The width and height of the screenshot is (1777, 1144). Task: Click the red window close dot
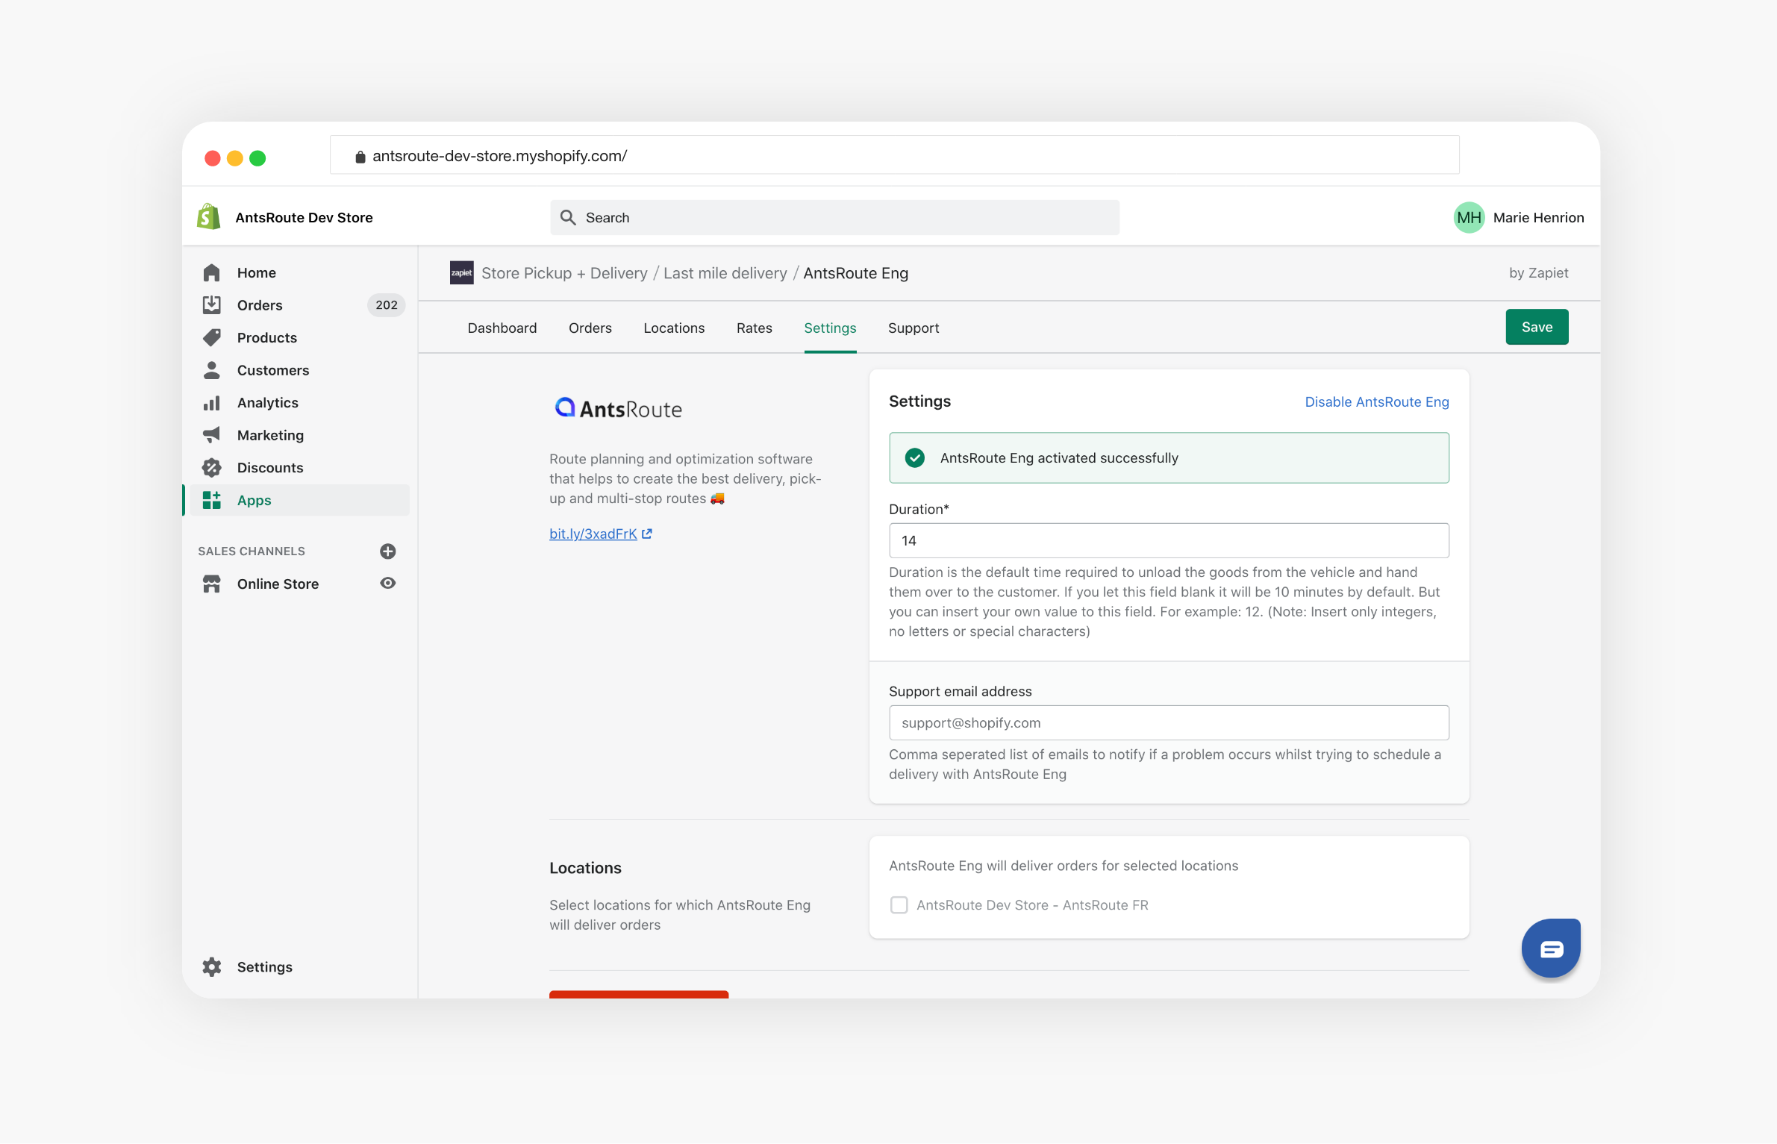[212, 158]
